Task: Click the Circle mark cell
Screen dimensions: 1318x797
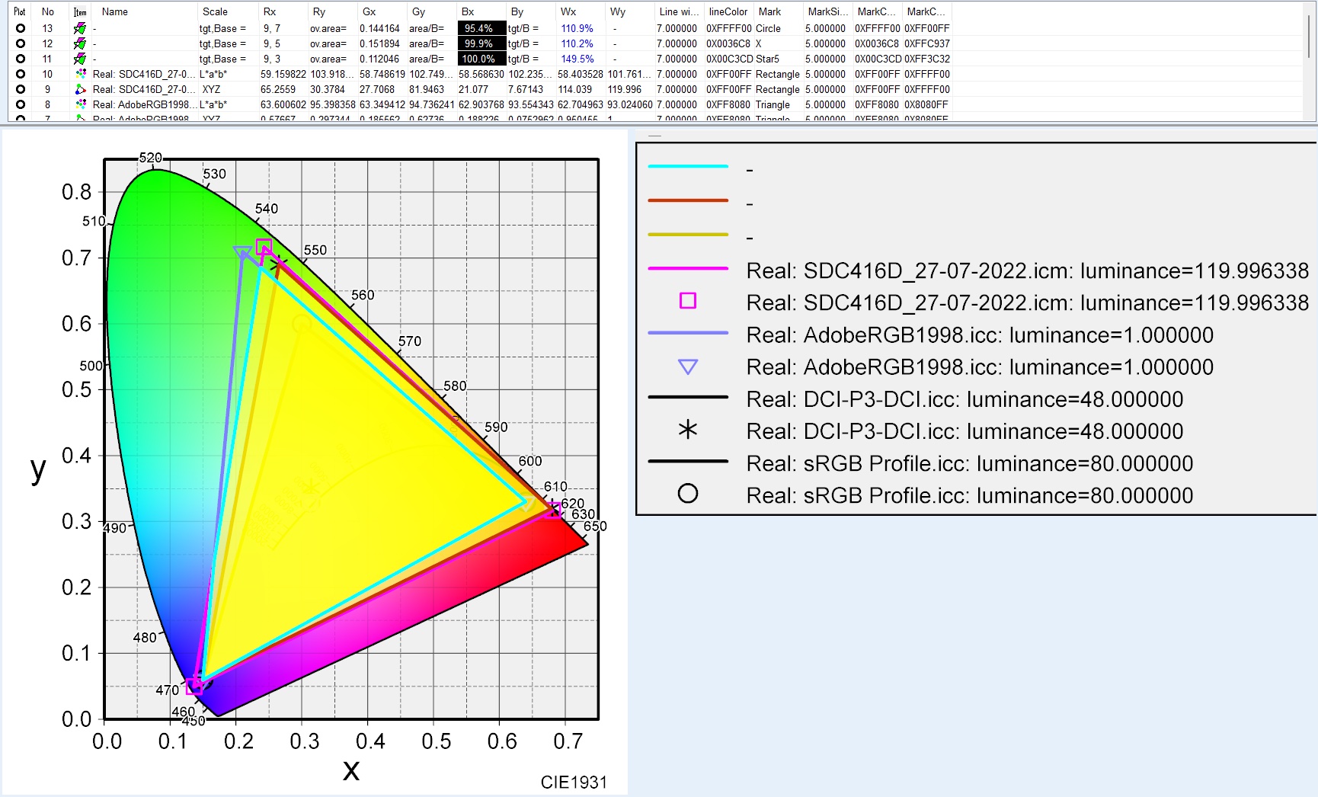Action: coord(769,28)
